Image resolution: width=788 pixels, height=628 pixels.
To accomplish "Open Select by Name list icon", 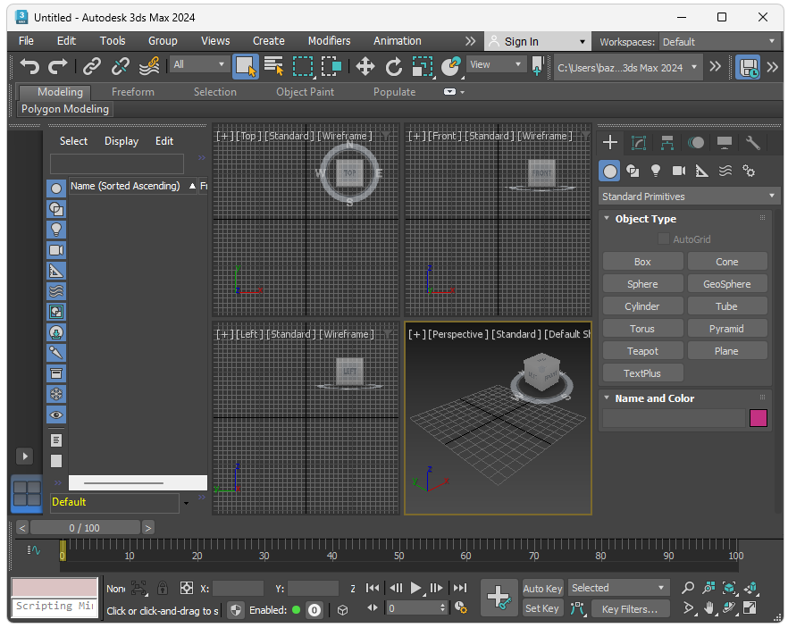I will 274,66.
